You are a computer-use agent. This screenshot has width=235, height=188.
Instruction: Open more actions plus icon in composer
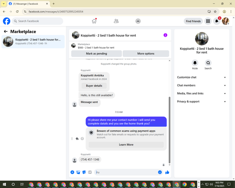click(x=72, y=172)
